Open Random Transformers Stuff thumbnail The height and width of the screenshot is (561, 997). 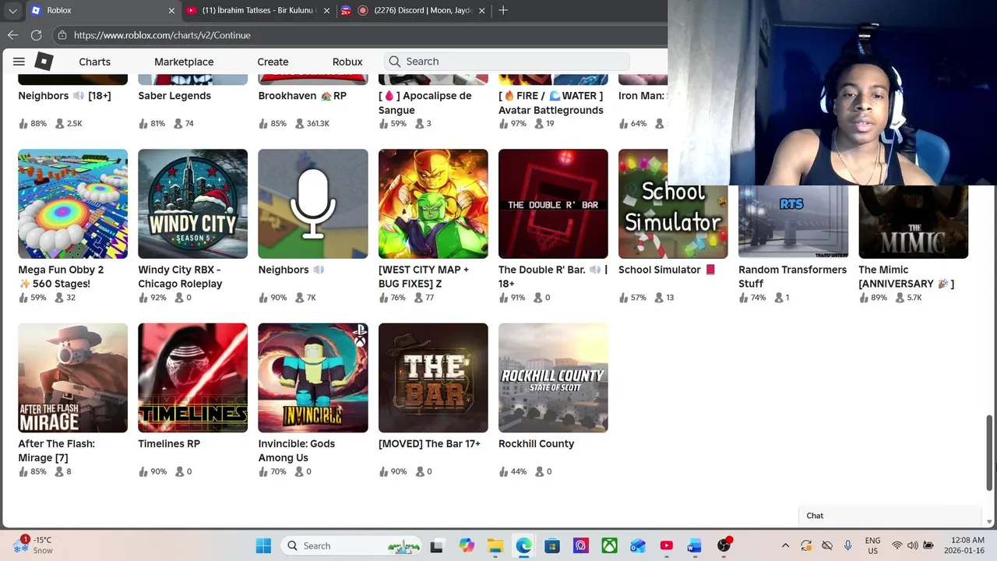tap(793, 222)
